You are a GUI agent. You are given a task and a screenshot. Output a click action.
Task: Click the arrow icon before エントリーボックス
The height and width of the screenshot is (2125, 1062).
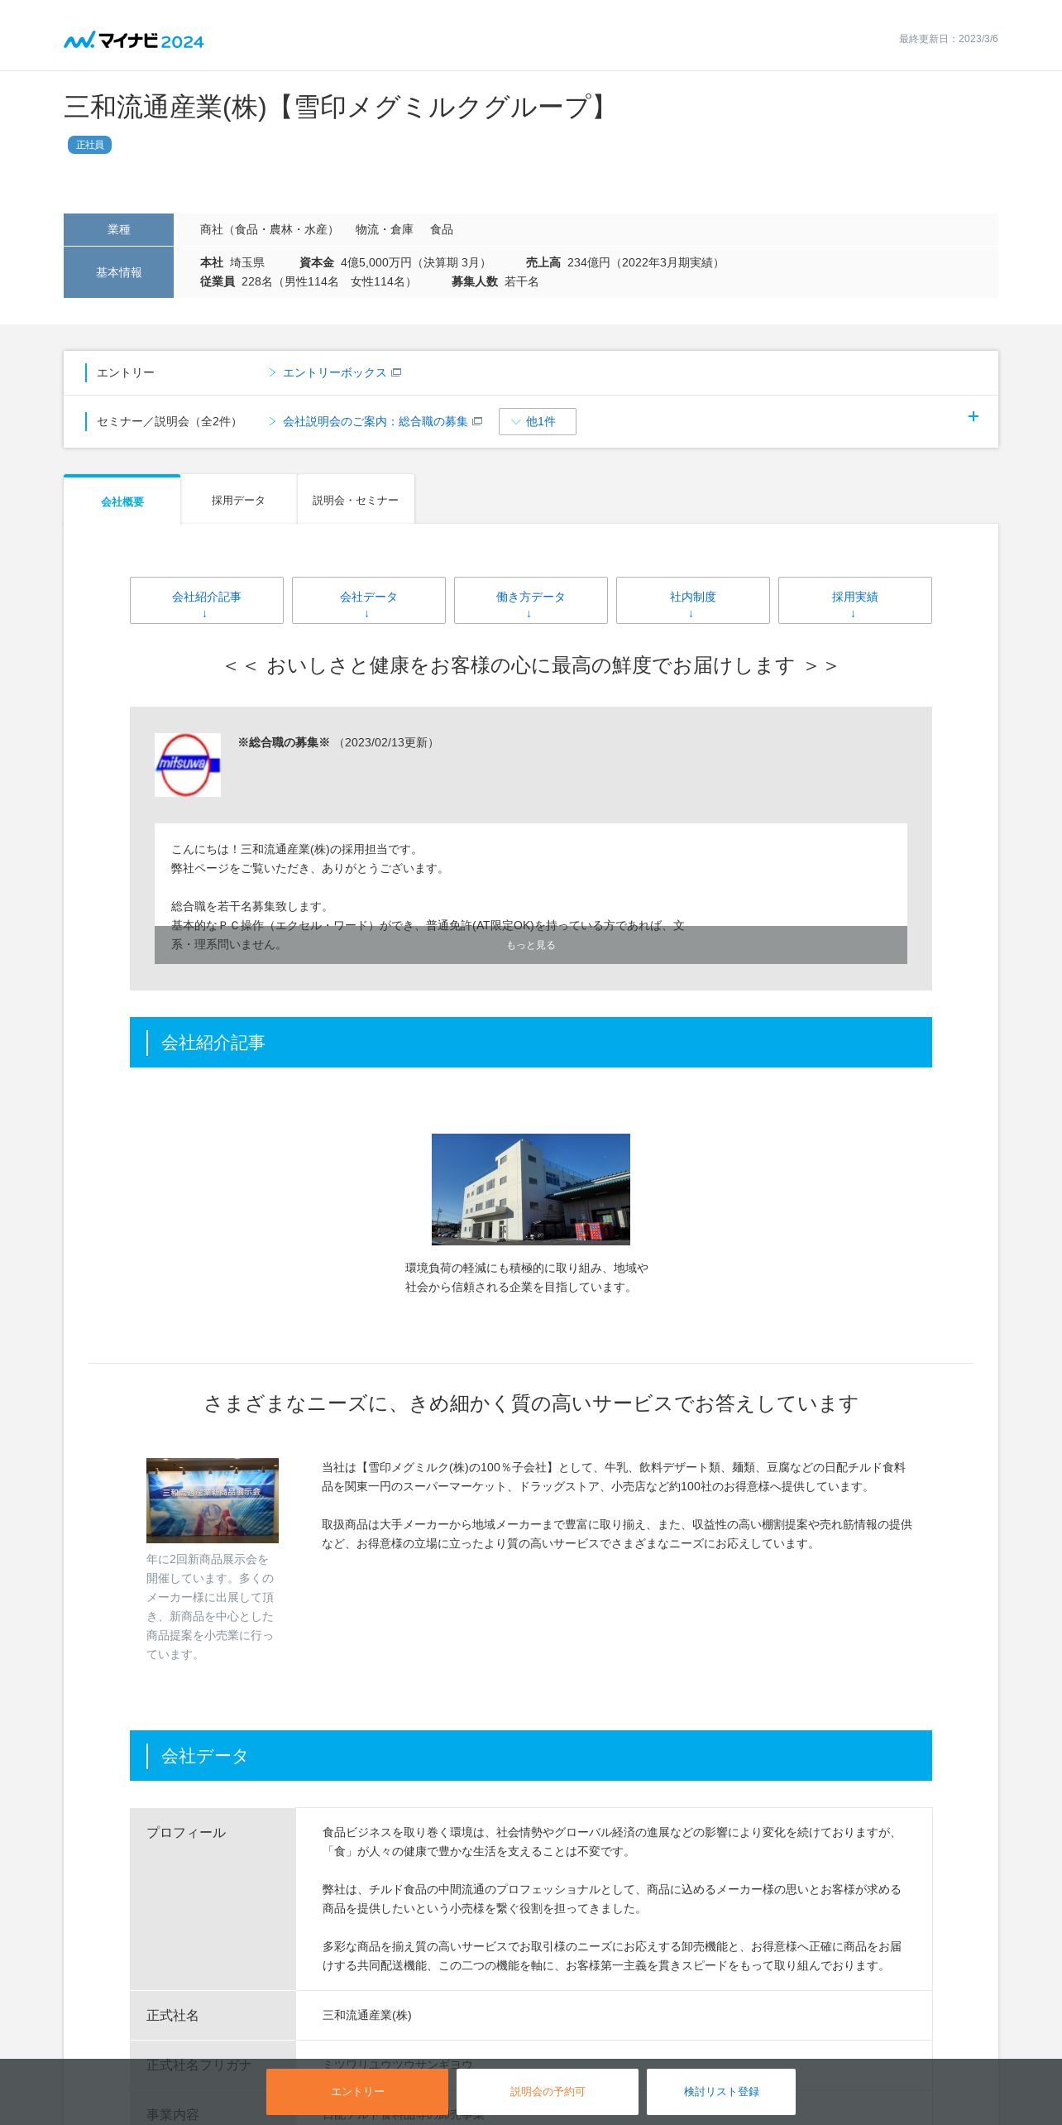[x=272, y=373]
